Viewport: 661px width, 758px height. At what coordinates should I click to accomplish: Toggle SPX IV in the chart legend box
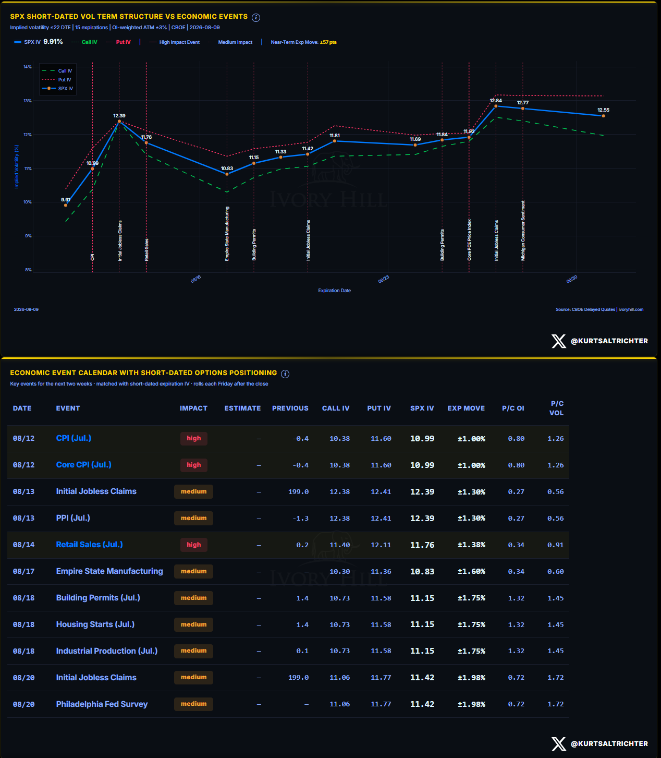click(58, 89)
